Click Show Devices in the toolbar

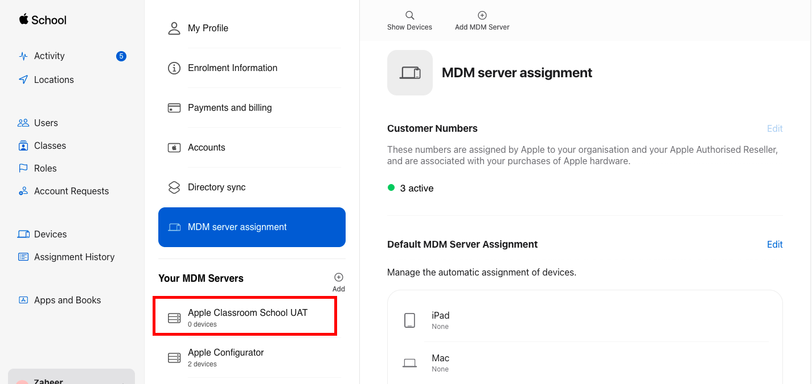(409, 21)
